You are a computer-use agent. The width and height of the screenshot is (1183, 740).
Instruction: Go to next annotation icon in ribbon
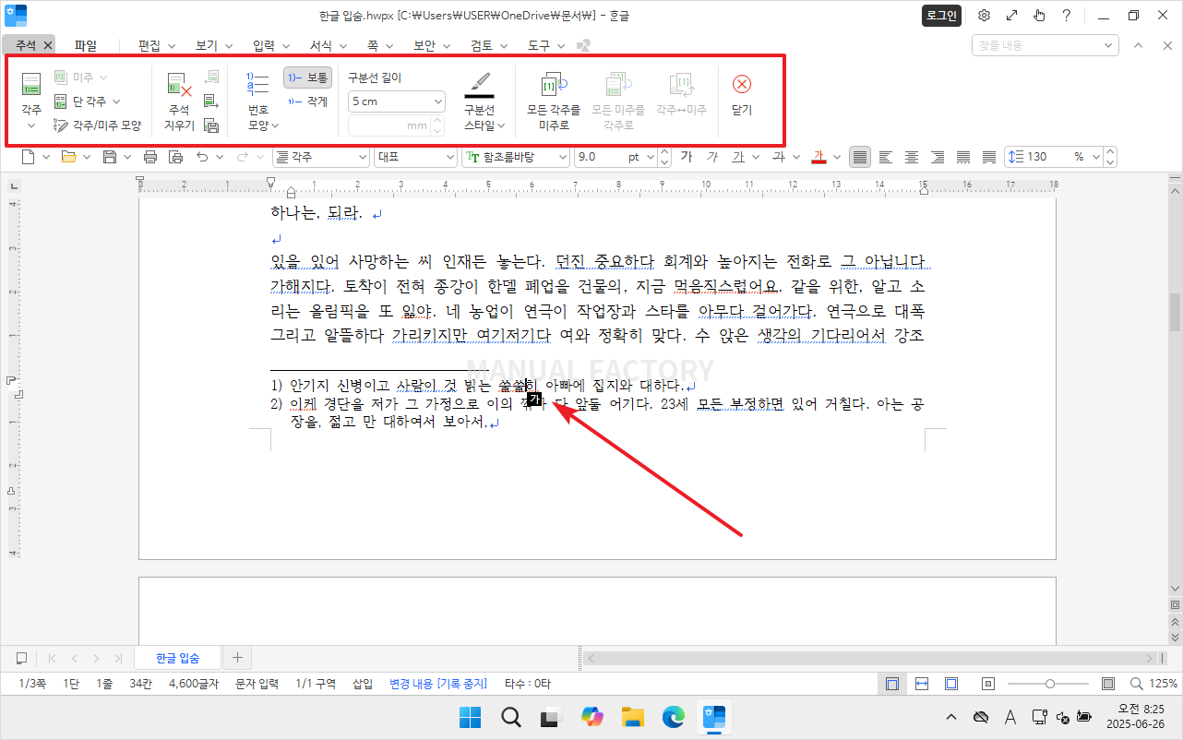tap(211, 101)
